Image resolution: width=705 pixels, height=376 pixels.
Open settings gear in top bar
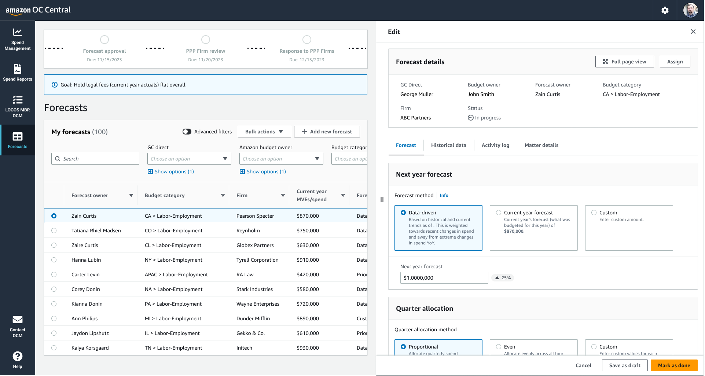(x=665, y=10)
